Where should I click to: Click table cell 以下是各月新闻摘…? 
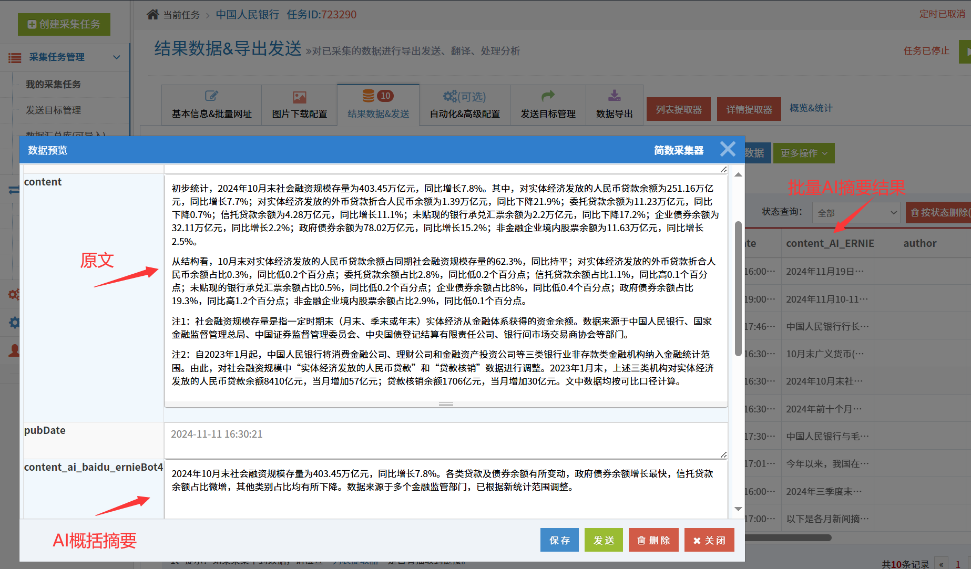coord(827,519)
